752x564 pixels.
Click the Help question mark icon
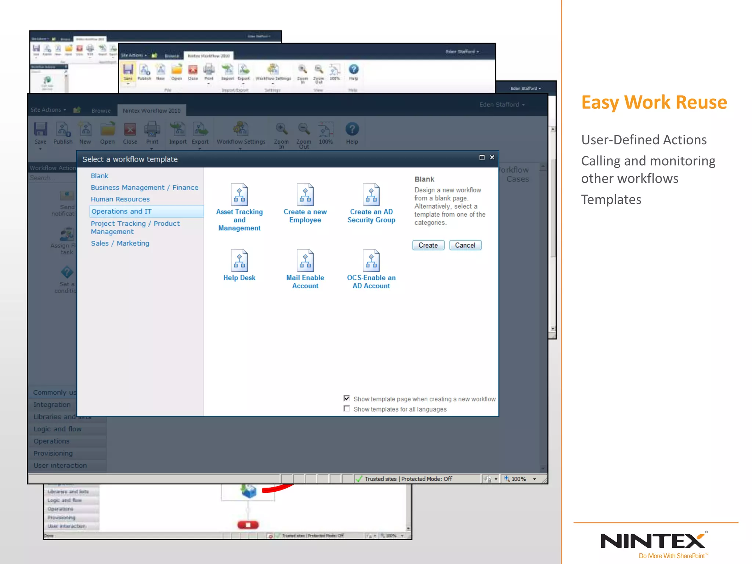352,129
